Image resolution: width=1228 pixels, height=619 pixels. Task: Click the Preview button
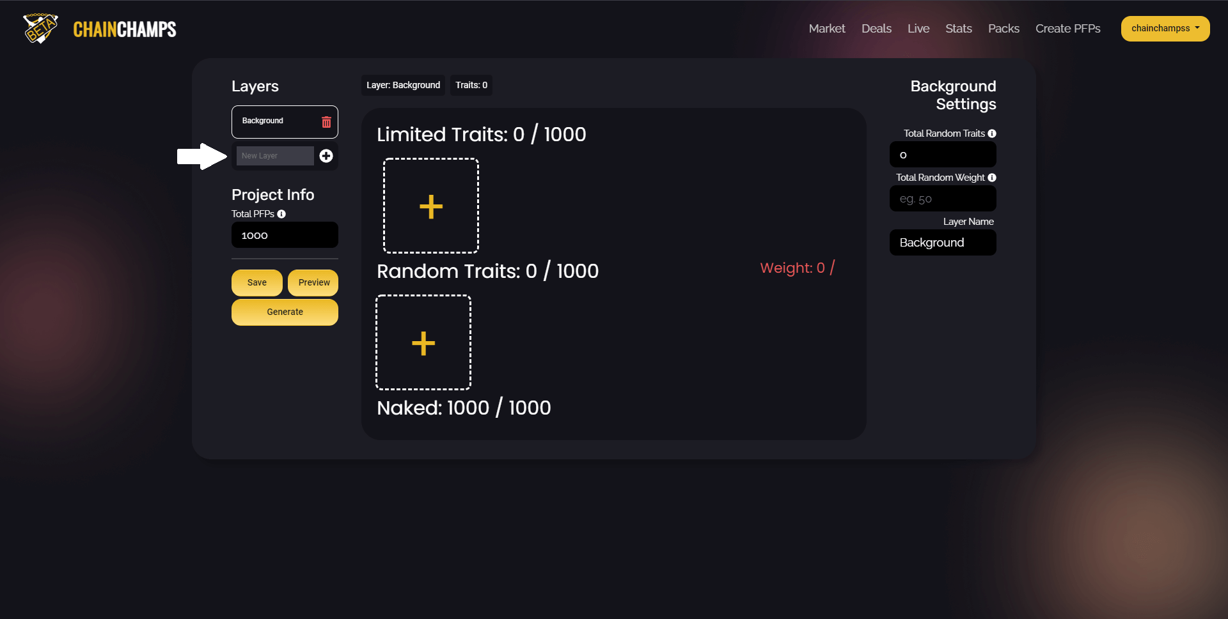313,283
